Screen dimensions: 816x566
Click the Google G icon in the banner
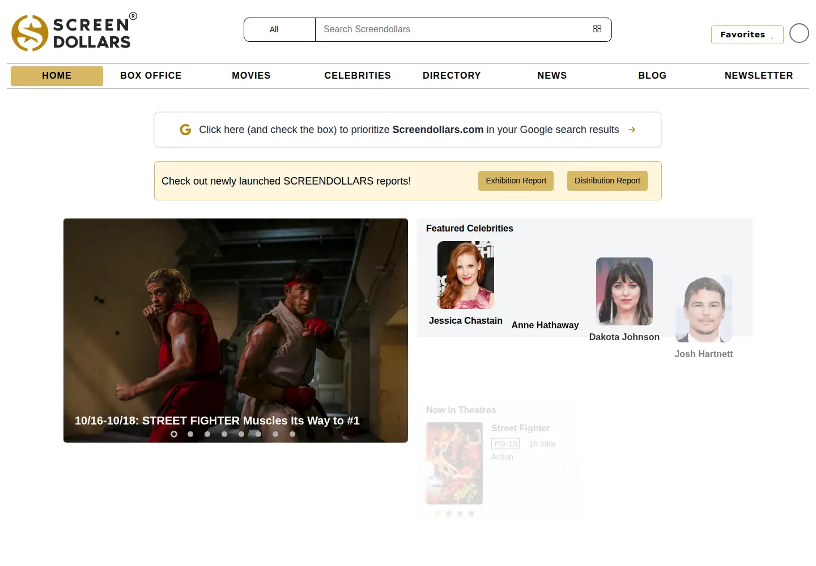(185, 130)
